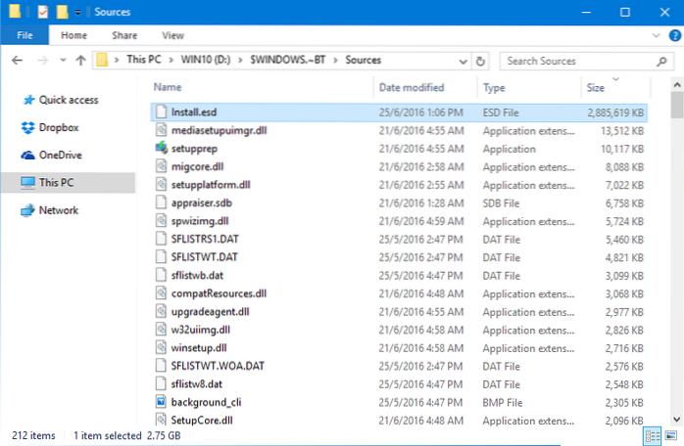Select the winsetup.dll file
Image resolution: width=684 pixels, height=446 pixels.
coord(399,348)
